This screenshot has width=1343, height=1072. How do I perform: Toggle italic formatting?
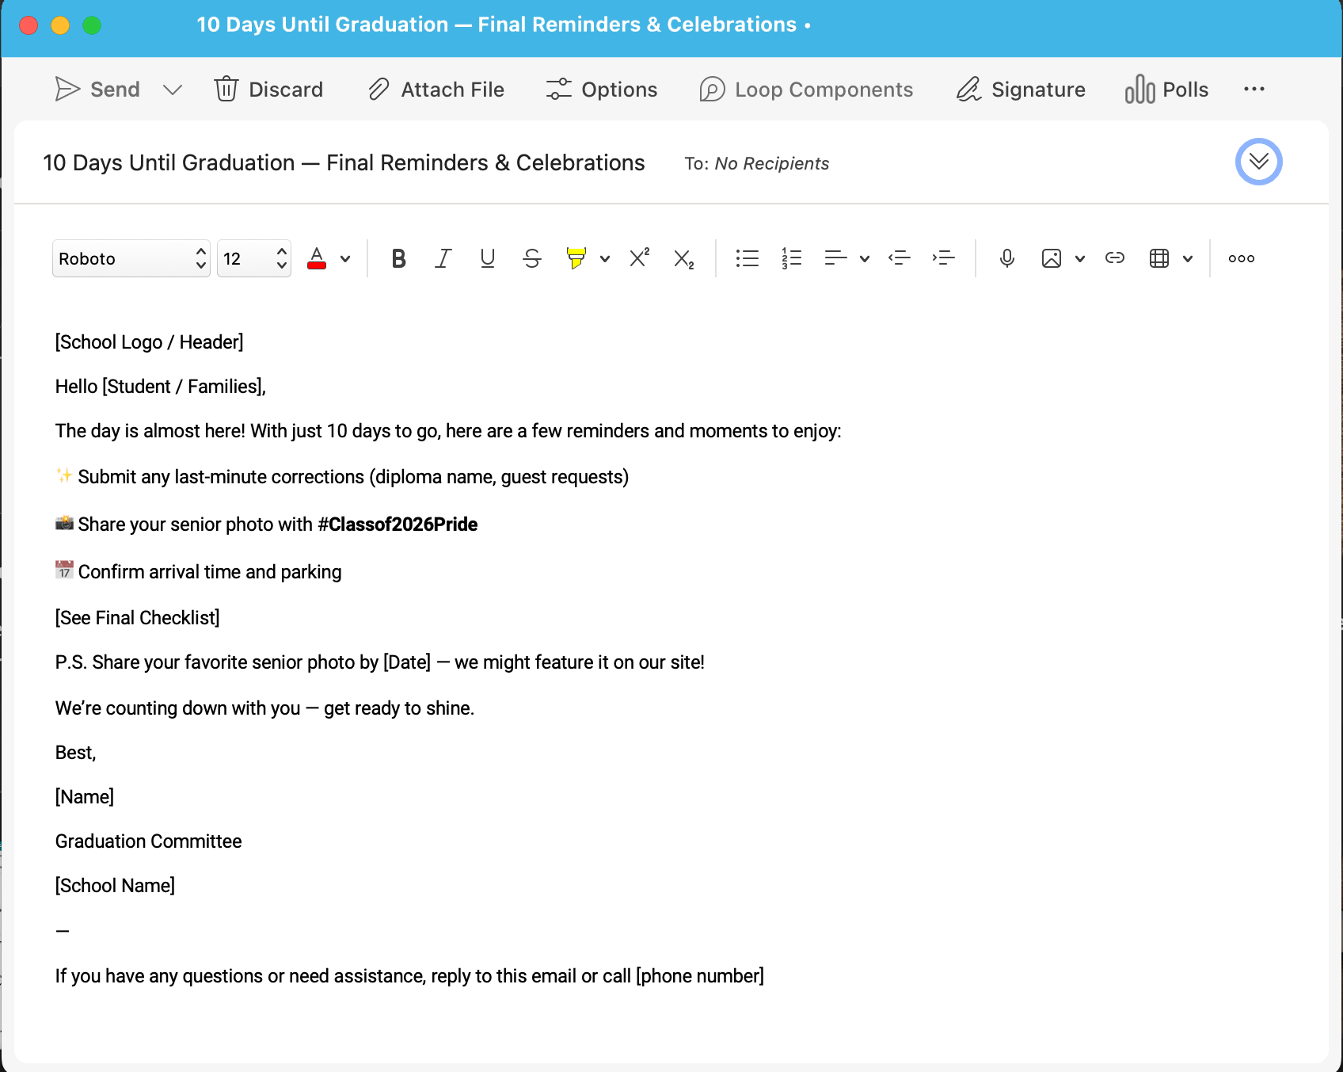click(x=443, y=258)
